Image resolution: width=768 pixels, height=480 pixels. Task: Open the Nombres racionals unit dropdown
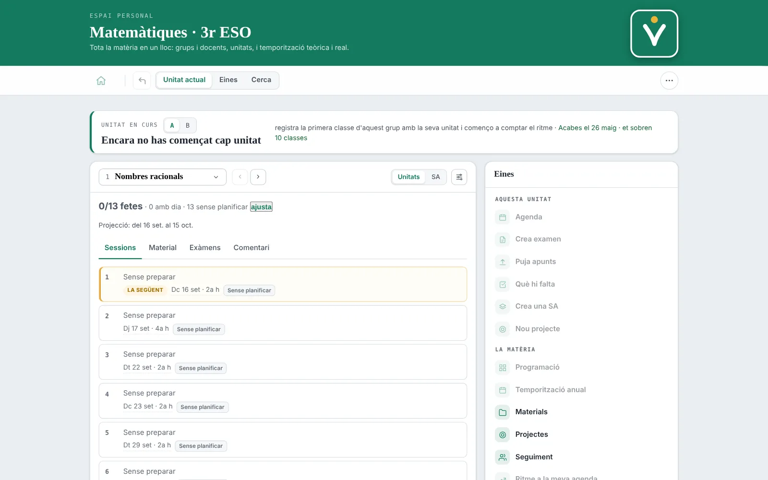(163, 177)
